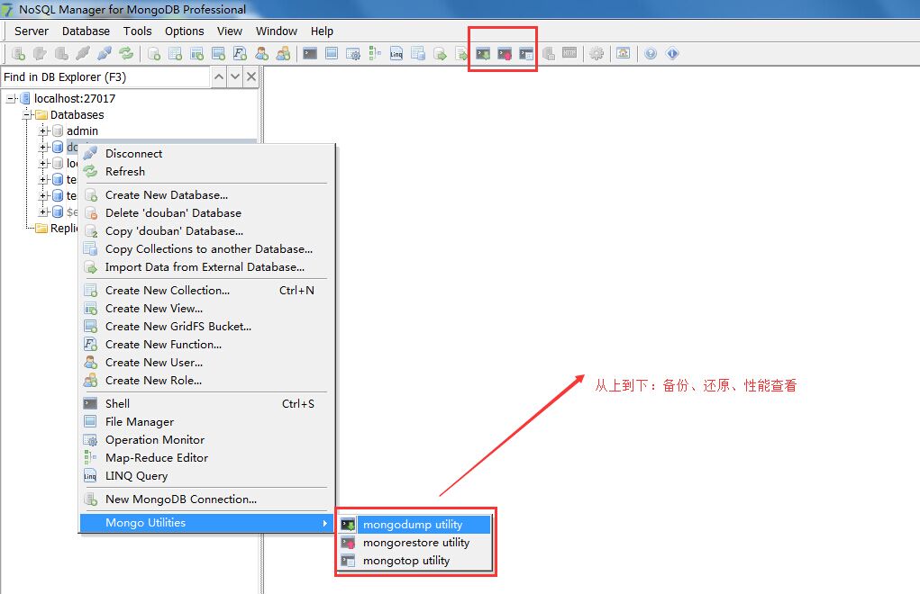Launch mongorestore utility from the toolbar icon

pos(505,54)
